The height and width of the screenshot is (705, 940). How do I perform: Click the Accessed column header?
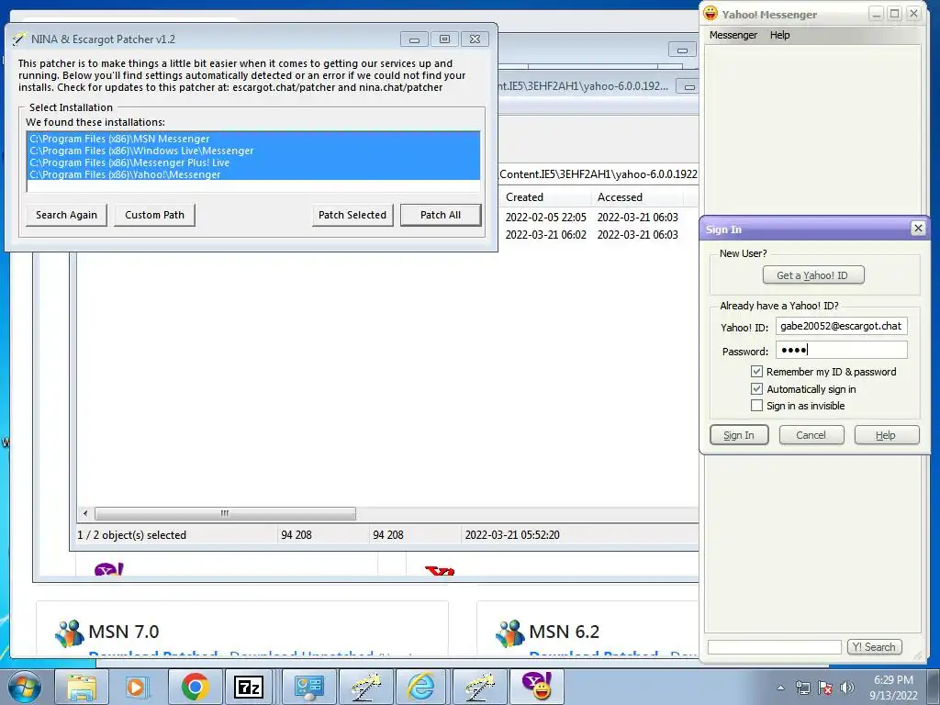[637, 197]
